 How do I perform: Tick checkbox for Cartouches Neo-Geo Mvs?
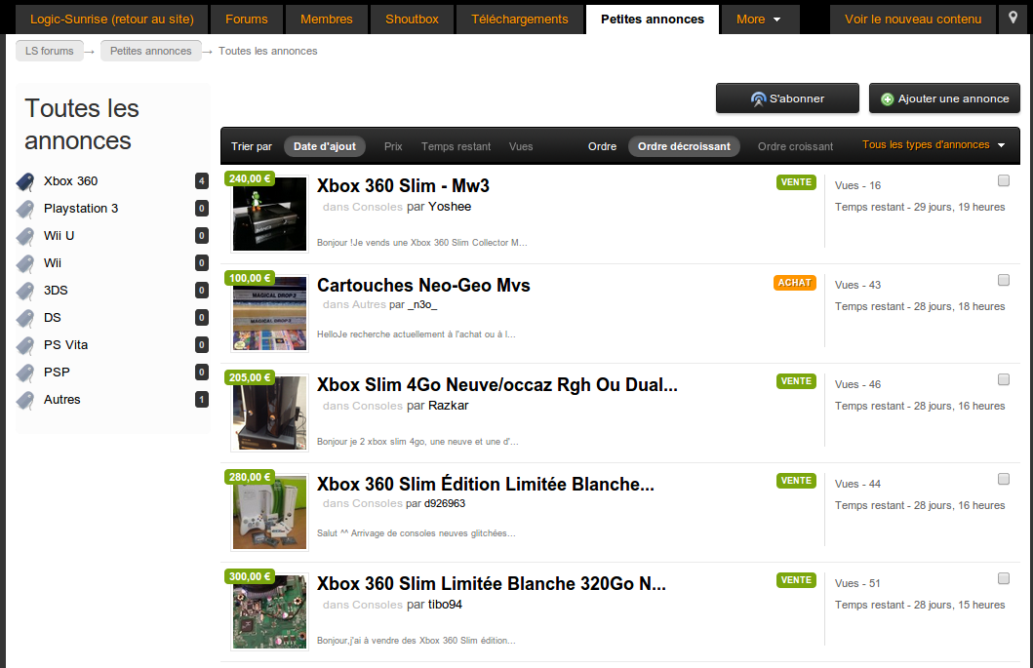point(1004,280)
